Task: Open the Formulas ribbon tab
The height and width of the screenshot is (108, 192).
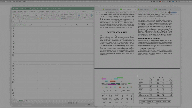Action: point(41,12)
